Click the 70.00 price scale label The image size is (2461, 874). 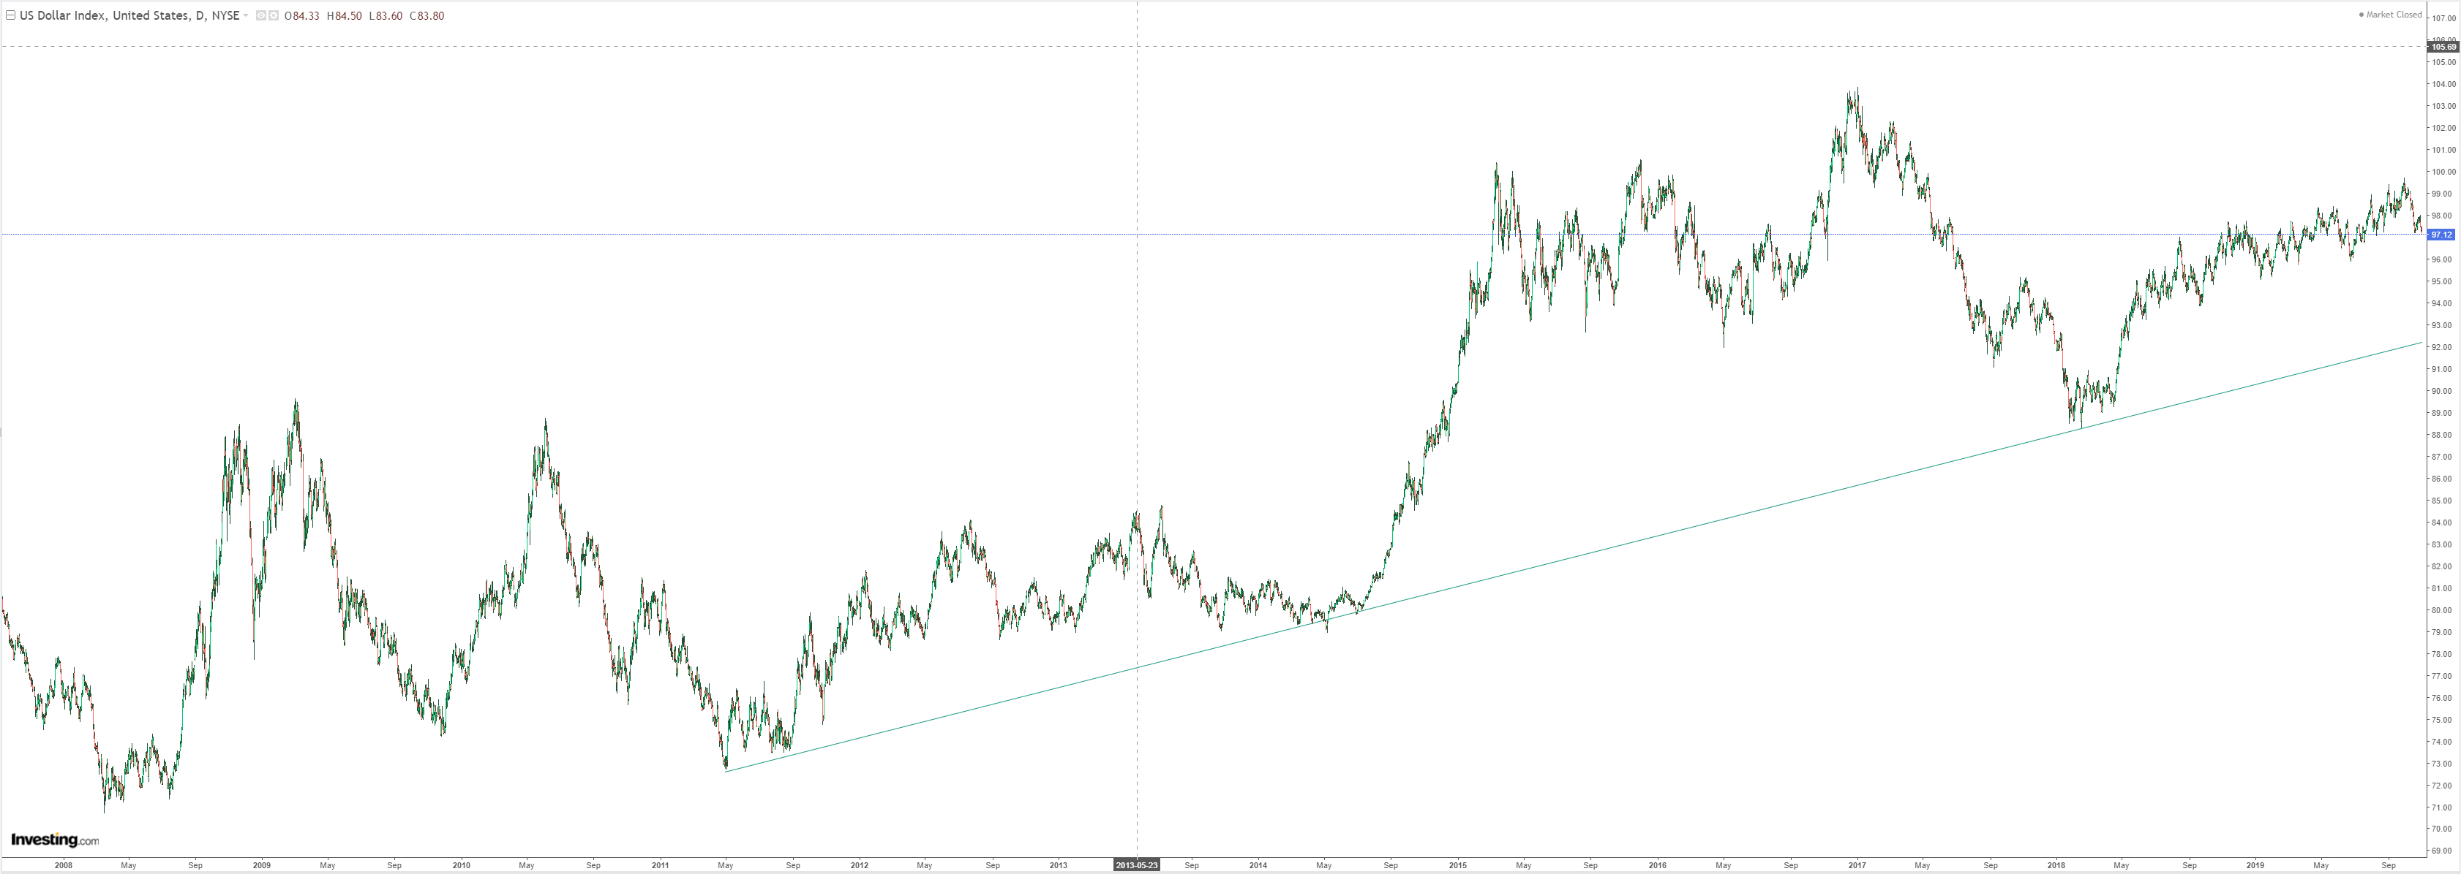2443,828
